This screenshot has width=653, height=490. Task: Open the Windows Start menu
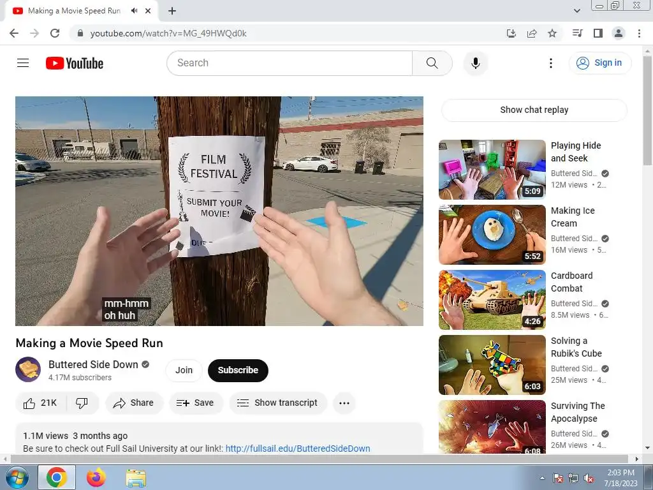coord(16,477)
